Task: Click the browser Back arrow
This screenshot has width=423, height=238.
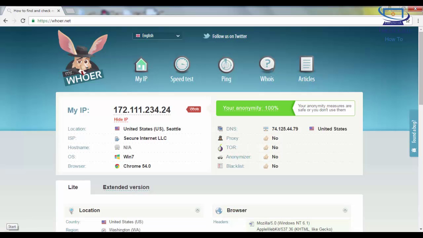Action: click(6, 20)
